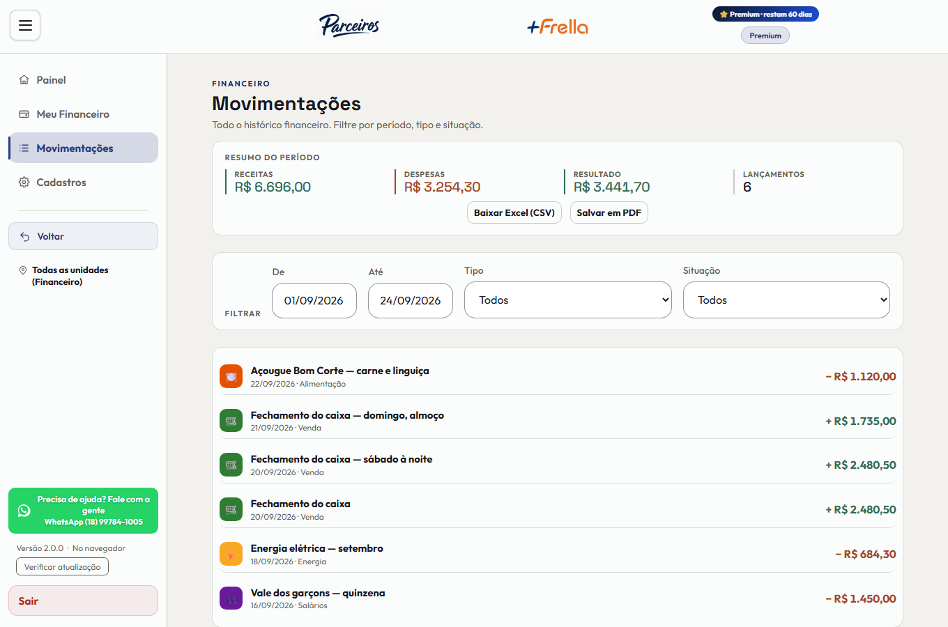Image resolution: width=948 pixels, height=627 pixels.
Task: Click the Resultado value R$ 3.441,70
Action: point(612,187)
